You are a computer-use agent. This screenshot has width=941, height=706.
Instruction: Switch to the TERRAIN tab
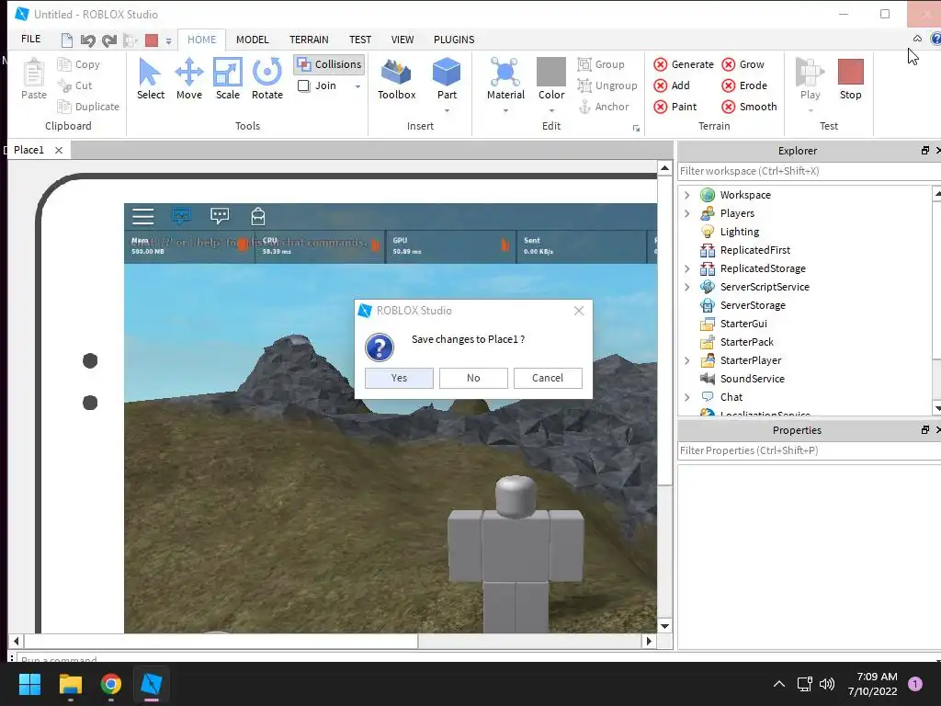pos(309,40)
